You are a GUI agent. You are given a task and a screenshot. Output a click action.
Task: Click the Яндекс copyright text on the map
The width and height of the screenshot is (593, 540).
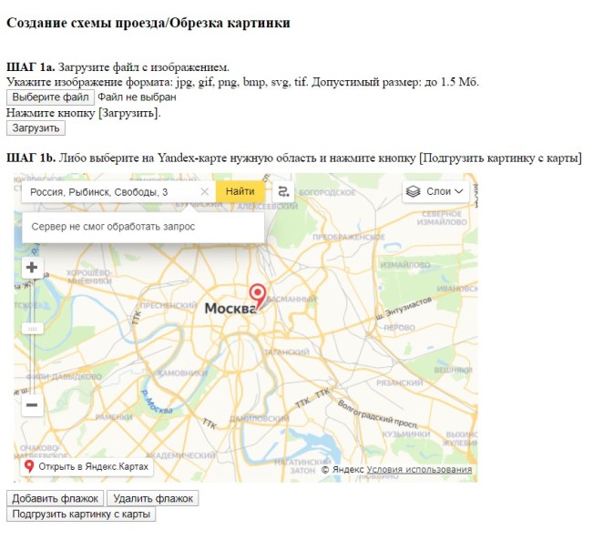pyautogui.click(x=343, y=470)
